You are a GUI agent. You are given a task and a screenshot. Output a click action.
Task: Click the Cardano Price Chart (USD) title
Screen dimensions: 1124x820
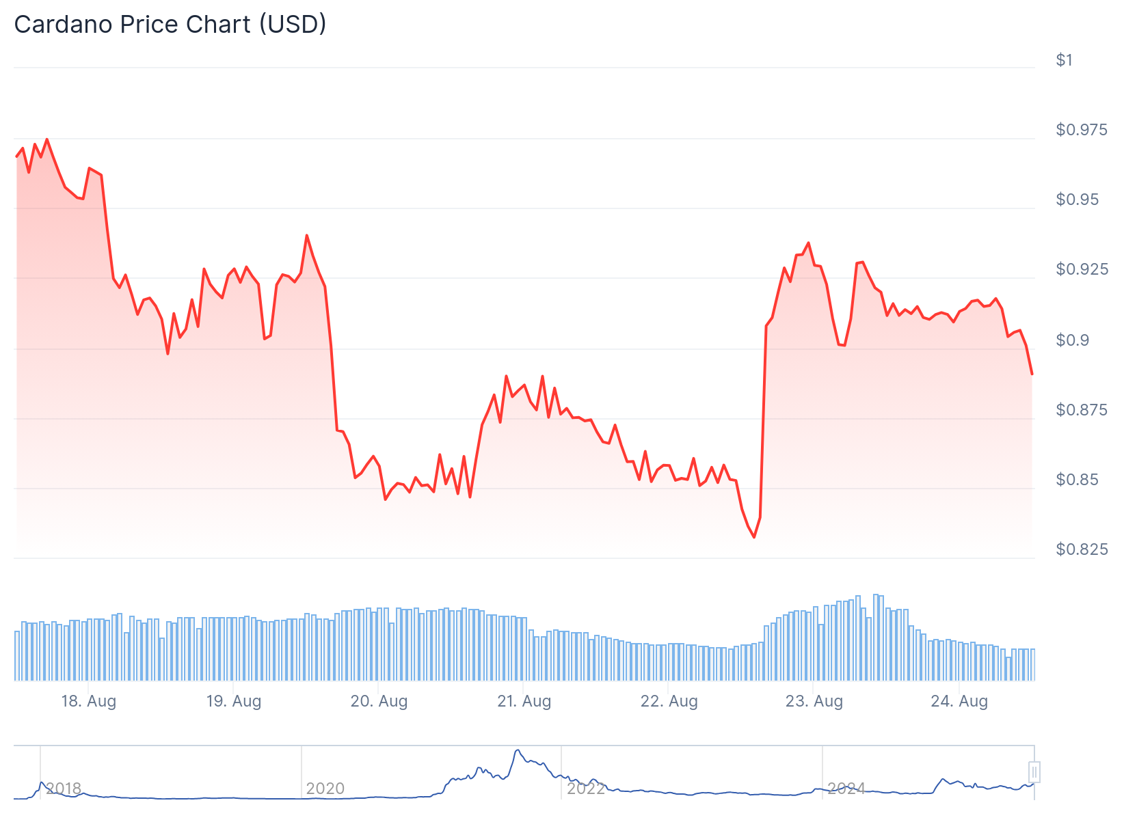[x=170, y=25]
